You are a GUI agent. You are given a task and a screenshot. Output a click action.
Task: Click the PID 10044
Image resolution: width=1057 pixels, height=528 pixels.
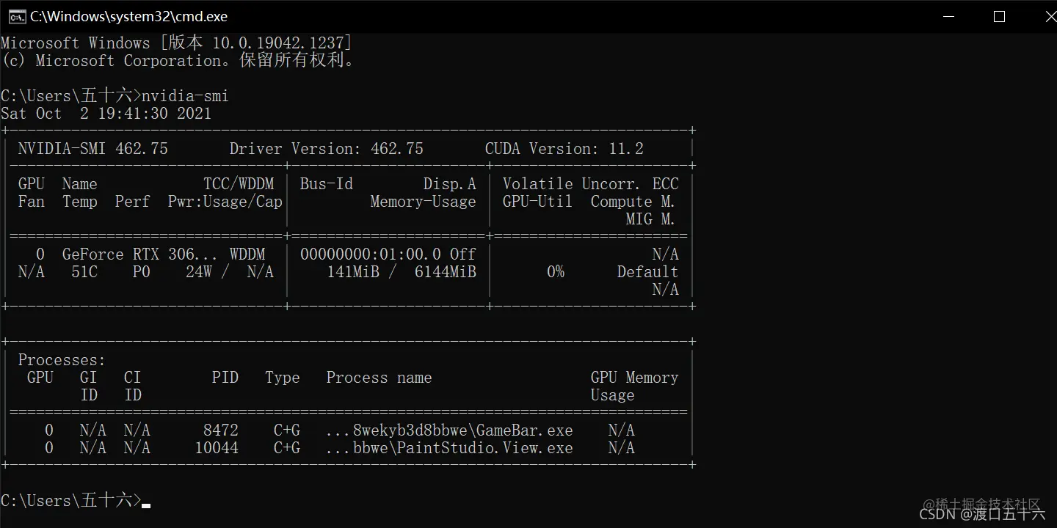click(x=217, y=448)
